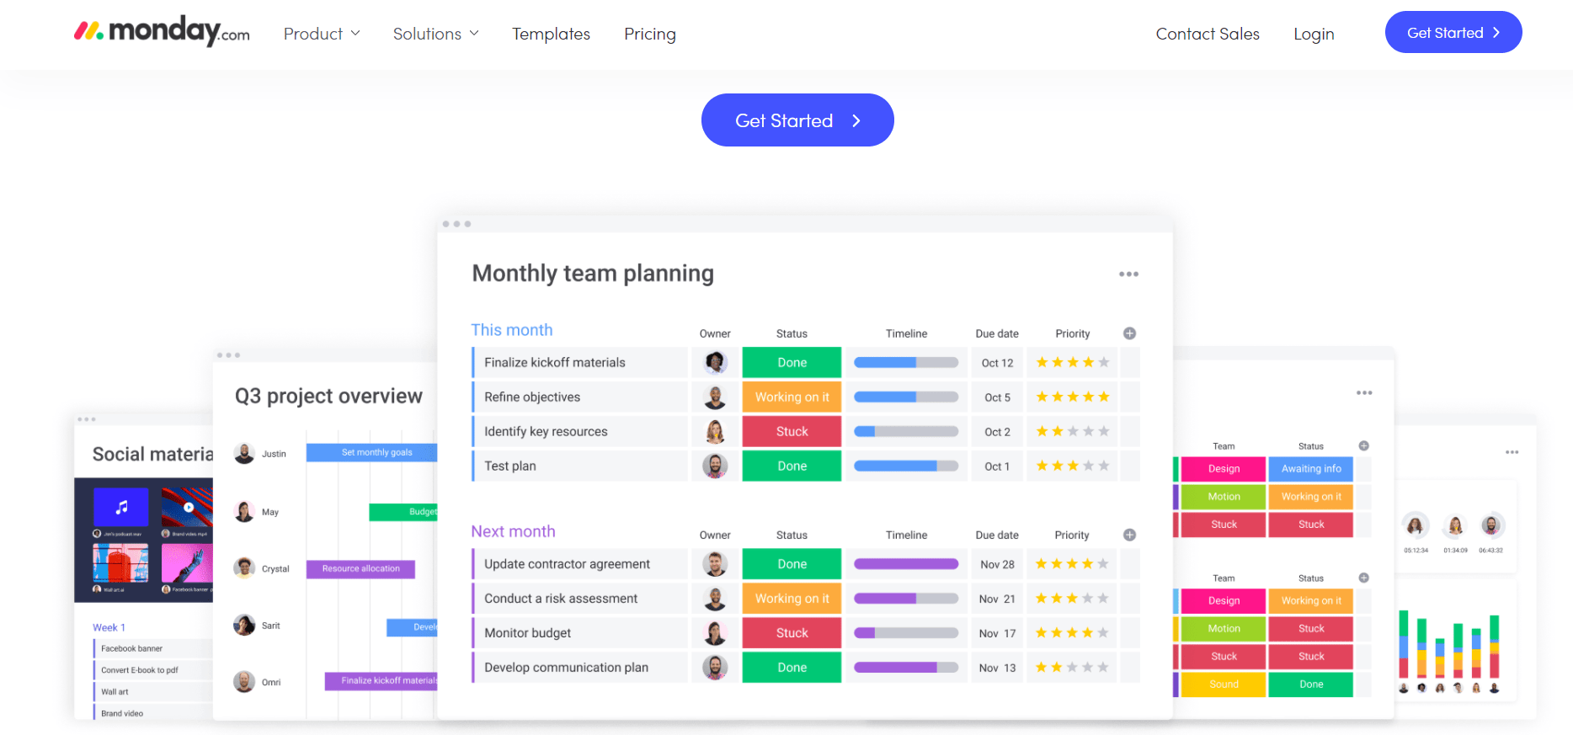Go to the Templates page
1573x735 pixels.
pos(551,34)
